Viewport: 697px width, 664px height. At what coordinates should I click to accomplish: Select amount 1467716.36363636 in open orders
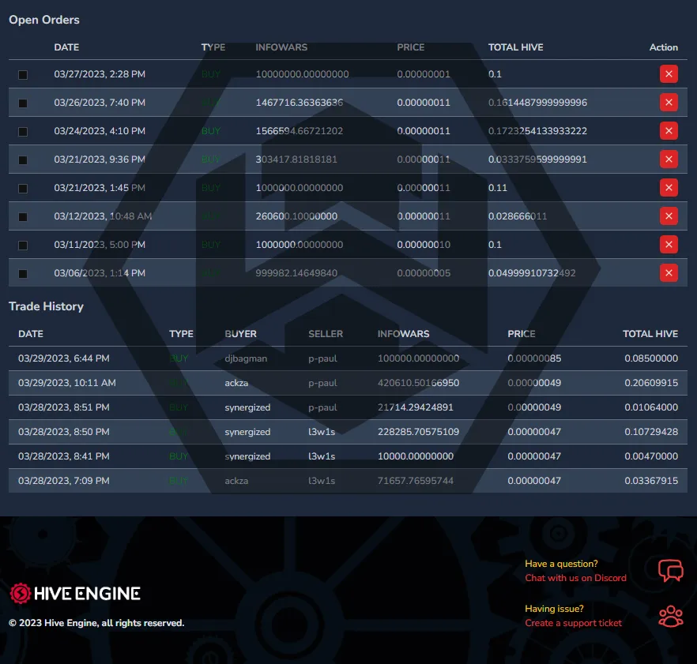(300, 103)
